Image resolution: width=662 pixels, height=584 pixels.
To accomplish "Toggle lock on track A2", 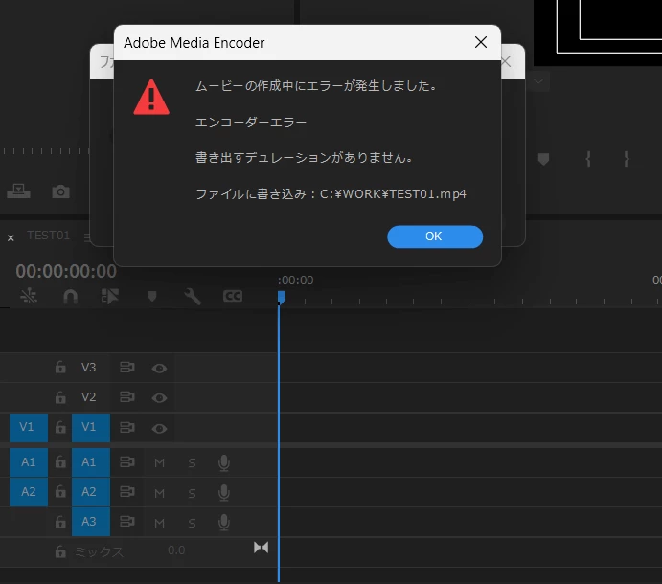I will coord(60,491).
